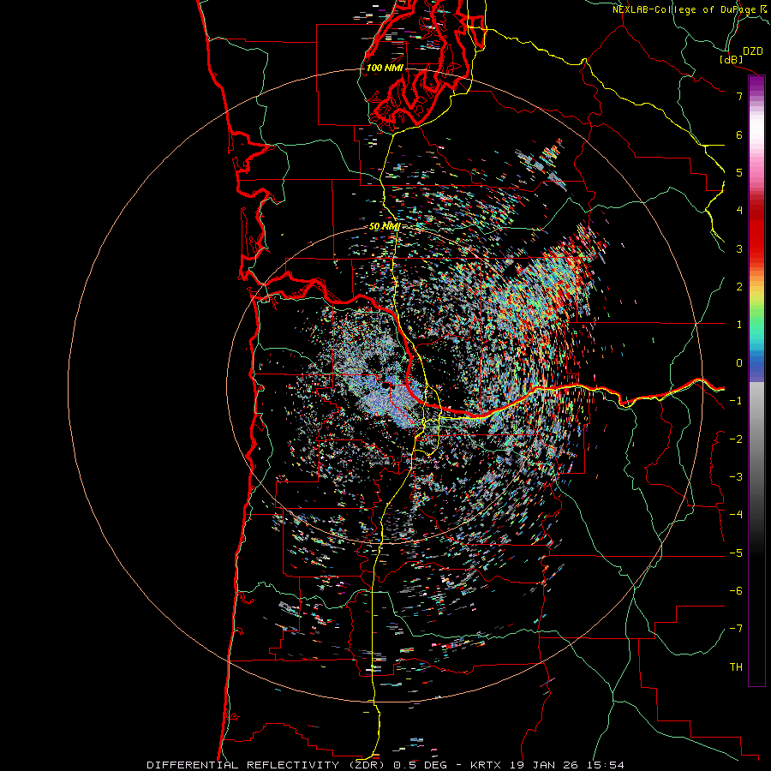Click the 6 value on the color scale
The height and width of the screenshot is (771, 771).
pyautogui.click(x=739, y=134)
